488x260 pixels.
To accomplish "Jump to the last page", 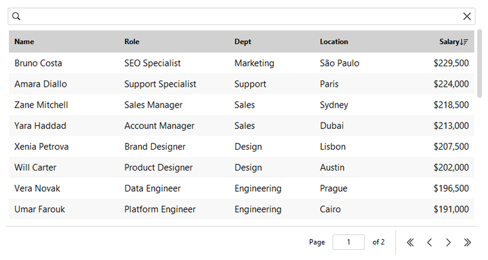I will [x=467, y=242].
